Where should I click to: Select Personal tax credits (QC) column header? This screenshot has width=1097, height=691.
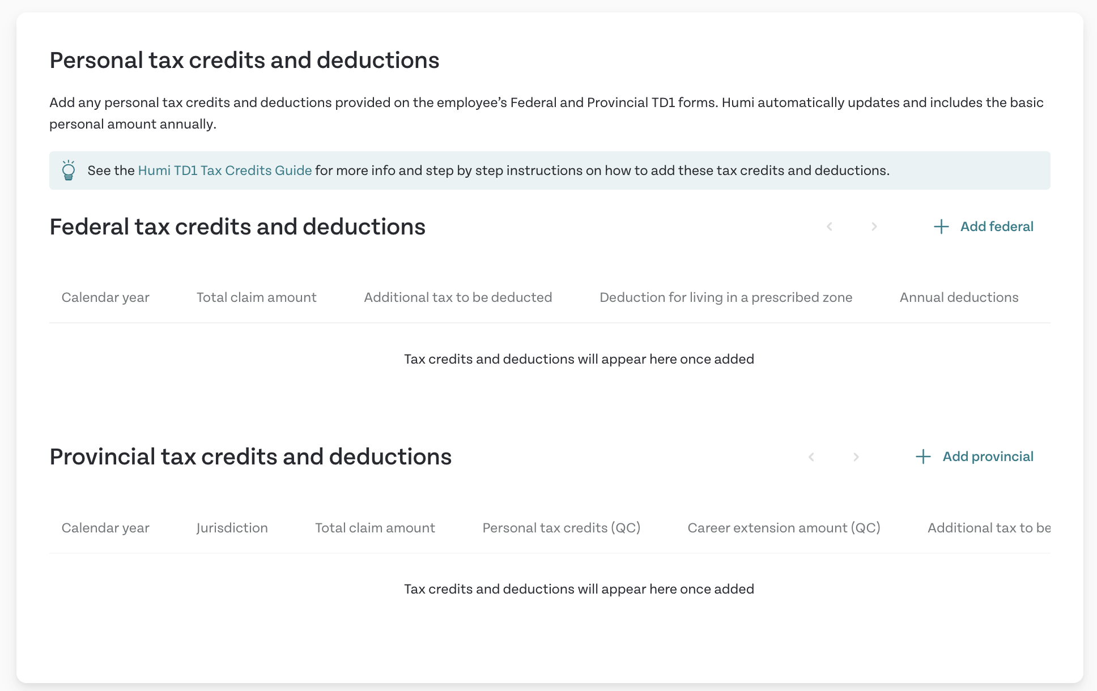pos(562,528)
